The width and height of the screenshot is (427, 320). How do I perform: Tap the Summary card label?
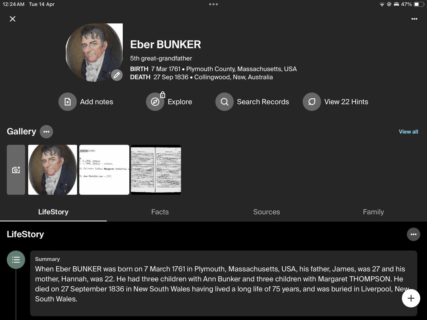(x=48, y=259)
